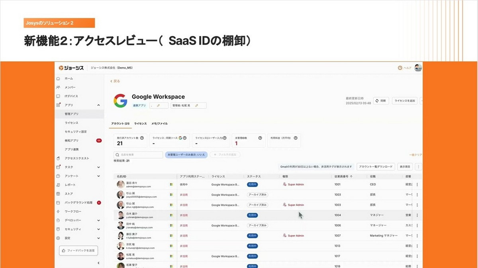Expand the セキュリティ sidebar section
This screenshot has height=268, width=478.
point(98,229)
